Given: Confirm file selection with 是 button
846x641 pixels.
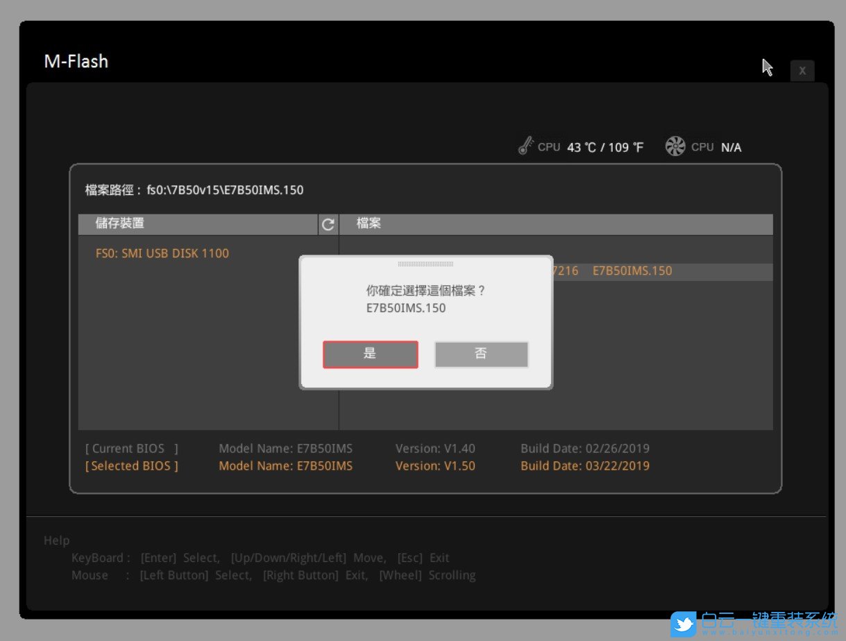Looking at the screenshot, I should [x=370, y=354].
